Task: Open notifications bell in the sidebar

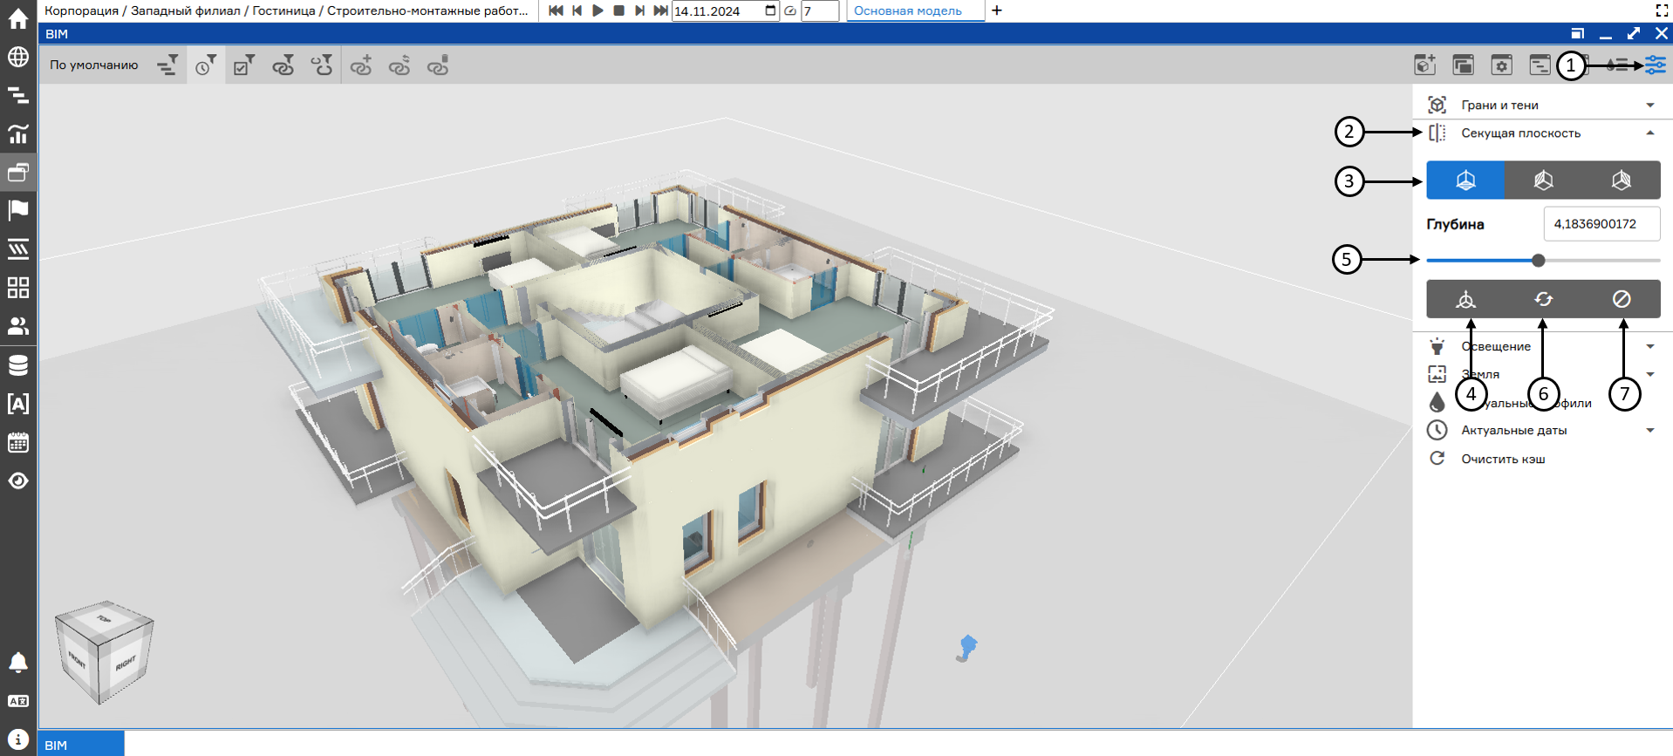Action: (18, 663)
